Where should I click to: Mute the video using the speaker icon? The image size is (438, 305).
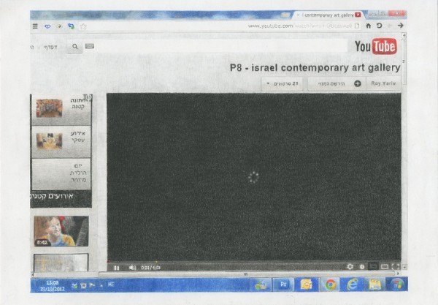coord(132,268)
